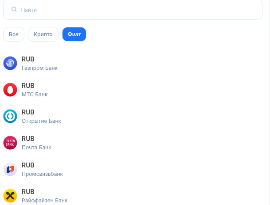Choose the МТС Банк name label
270x205 pixels.
click(35, 95)
